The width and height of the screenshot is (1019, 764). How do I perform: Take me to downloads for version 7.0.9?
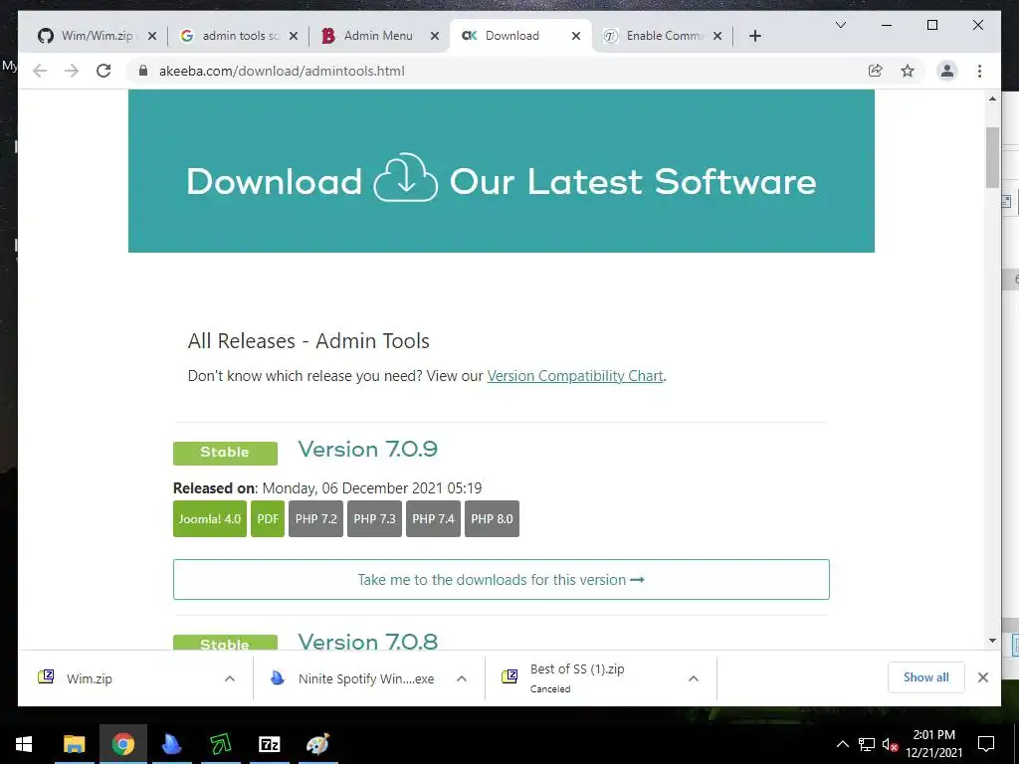[x=502, y=580]
